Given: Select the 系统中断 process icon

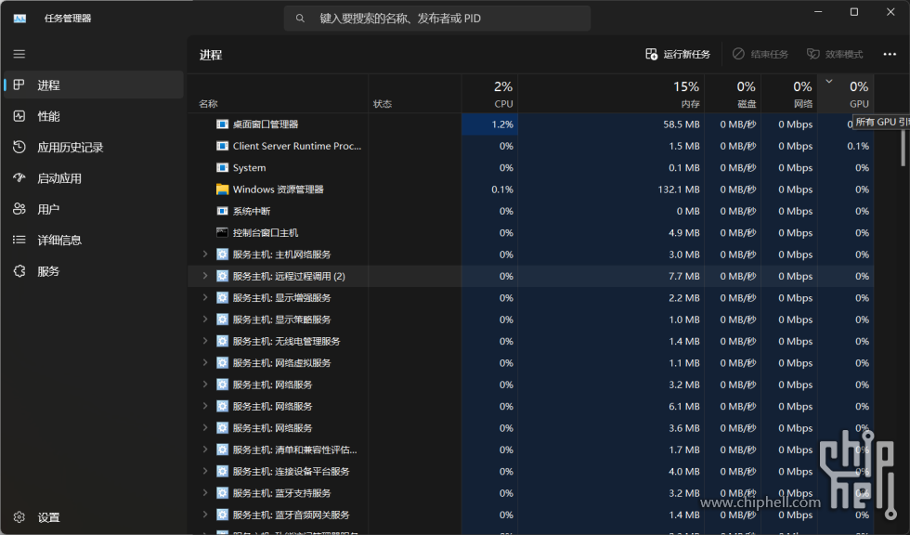Looking at the screenshot, I should tap(222, 211).
